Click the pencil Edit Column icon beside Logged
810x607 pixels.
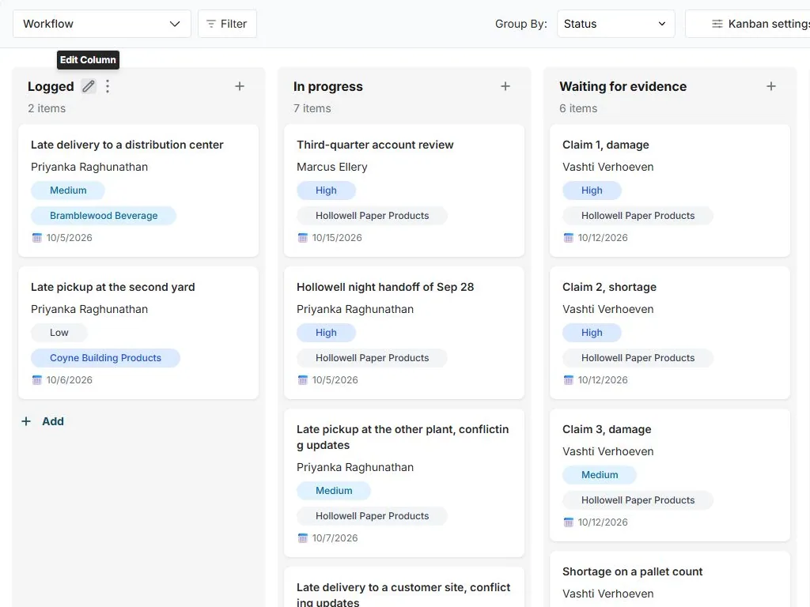(x=89, y=86)
